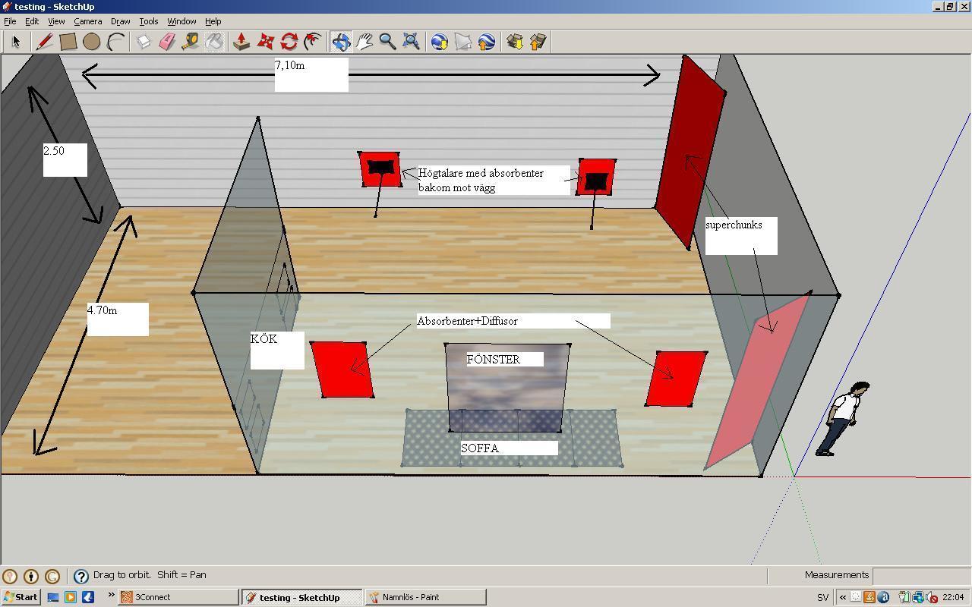Choose the Tape Measure tool

tap(191, 42)
